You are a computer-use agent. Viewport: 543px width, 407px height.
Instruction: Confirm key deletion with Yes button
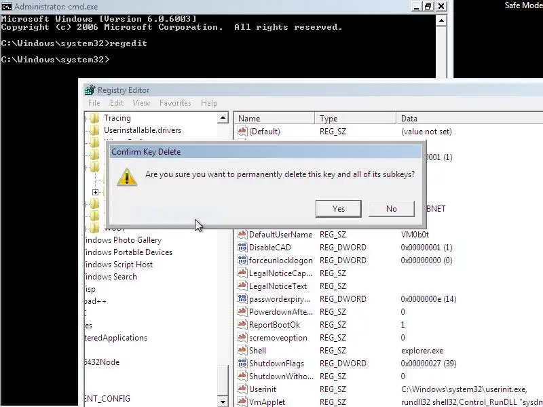[338, 209]
